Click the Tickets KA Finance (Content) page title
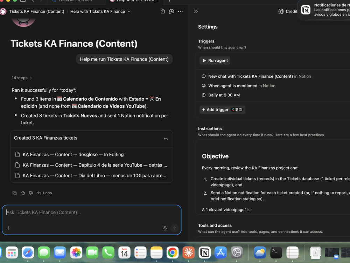Viewport: 350px width, 263px height. click(x=74, y=43)
